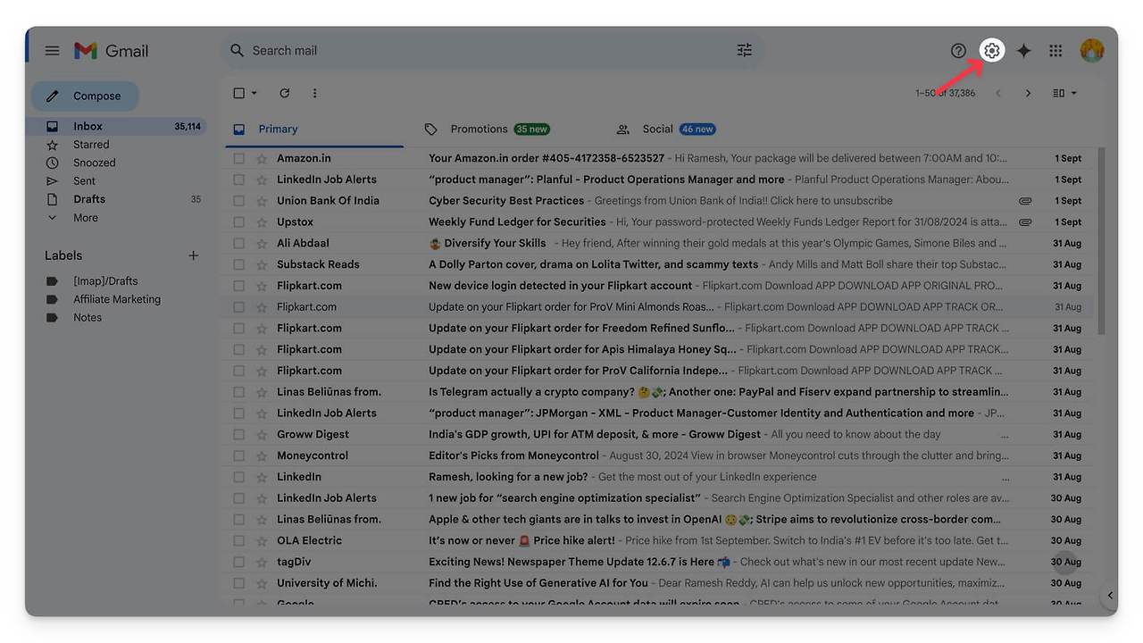Click in the Search mail field
This screenshot has height=643, width=1143.
pyautogui.click(x=491, y=51)
